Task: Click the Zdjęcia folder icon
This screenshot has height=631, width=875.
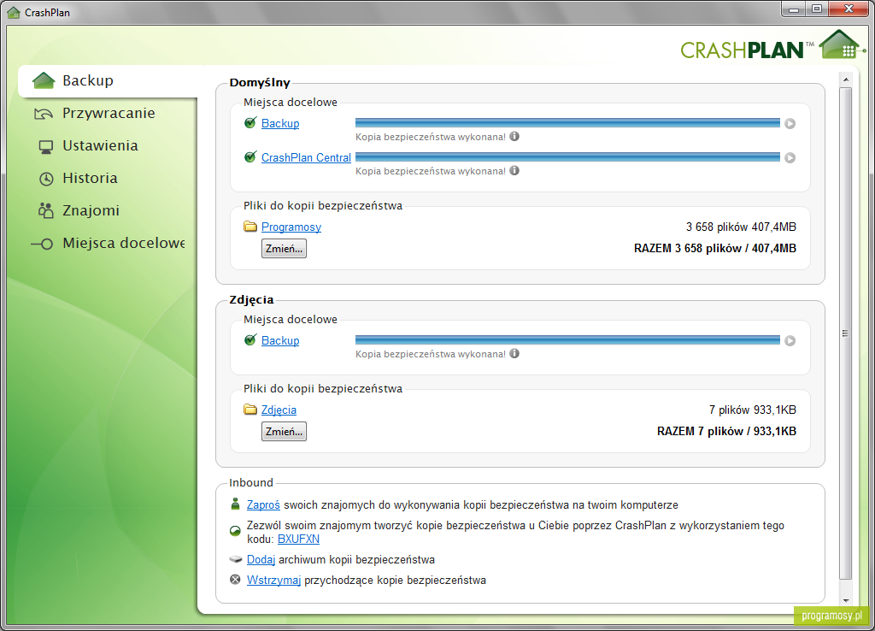Action: pyautogui.click(x=250, y=410)
